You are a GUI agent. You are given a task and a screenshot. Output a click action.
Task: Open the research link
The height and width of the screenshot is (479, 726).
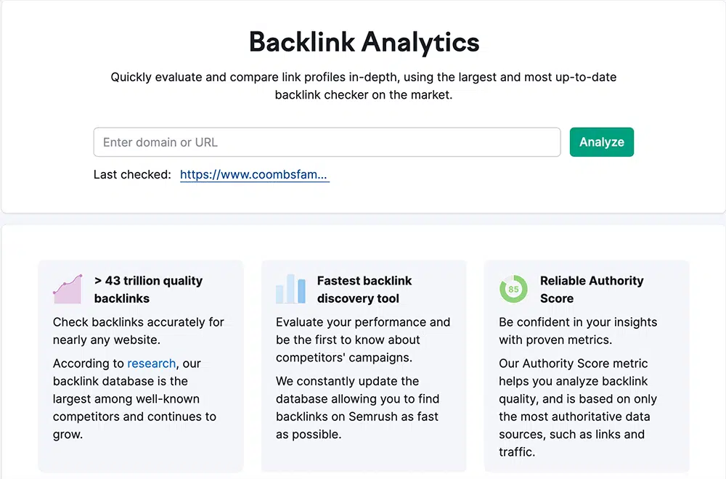click(x=152, y=364)
